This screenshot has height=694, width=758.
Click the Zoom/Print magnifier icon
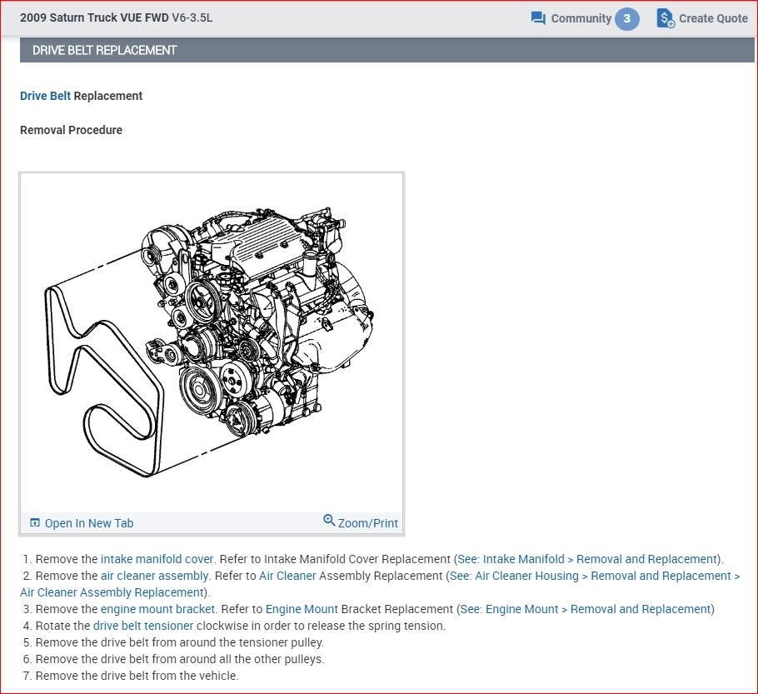click(x=329, y=521)
